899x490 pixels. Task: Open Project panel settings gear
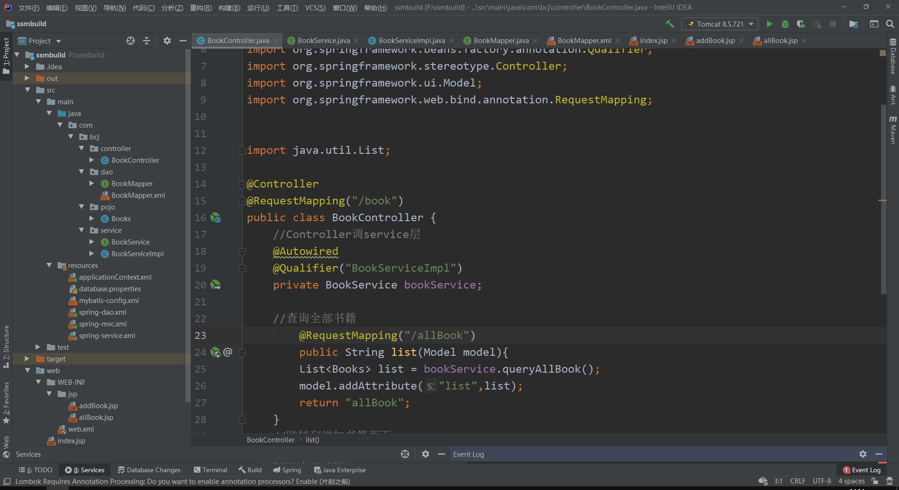click(x=167, y=41)
